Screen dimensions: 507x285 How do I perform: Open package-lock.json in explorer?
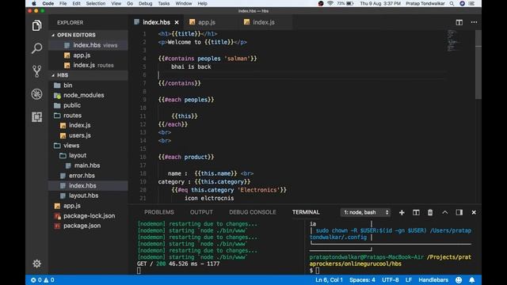click(89, 216)
